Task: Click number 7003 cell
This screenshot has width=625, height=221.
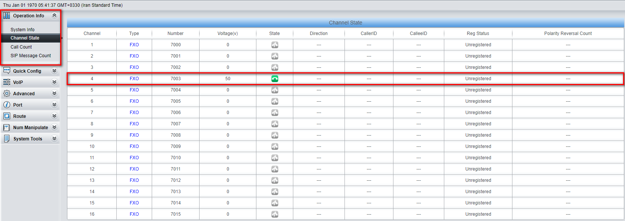Action: pos(175,79)
